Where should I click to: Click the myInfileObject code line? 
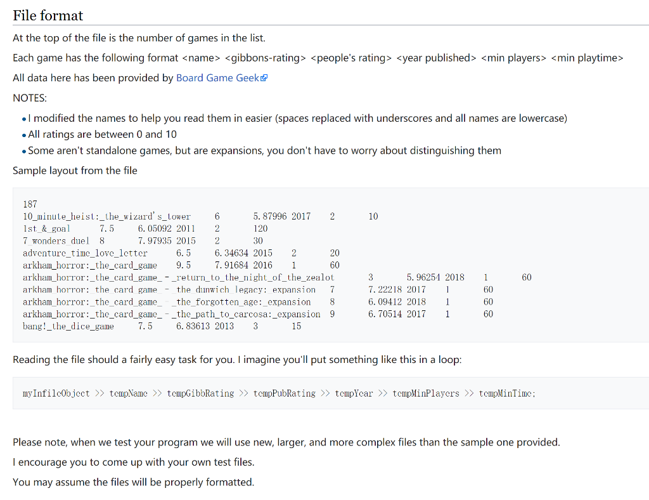(x=279, y=393)
